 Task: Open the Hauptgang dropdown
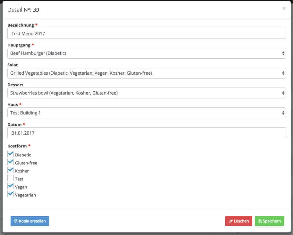pyautogui.click(x=146, y=53)
